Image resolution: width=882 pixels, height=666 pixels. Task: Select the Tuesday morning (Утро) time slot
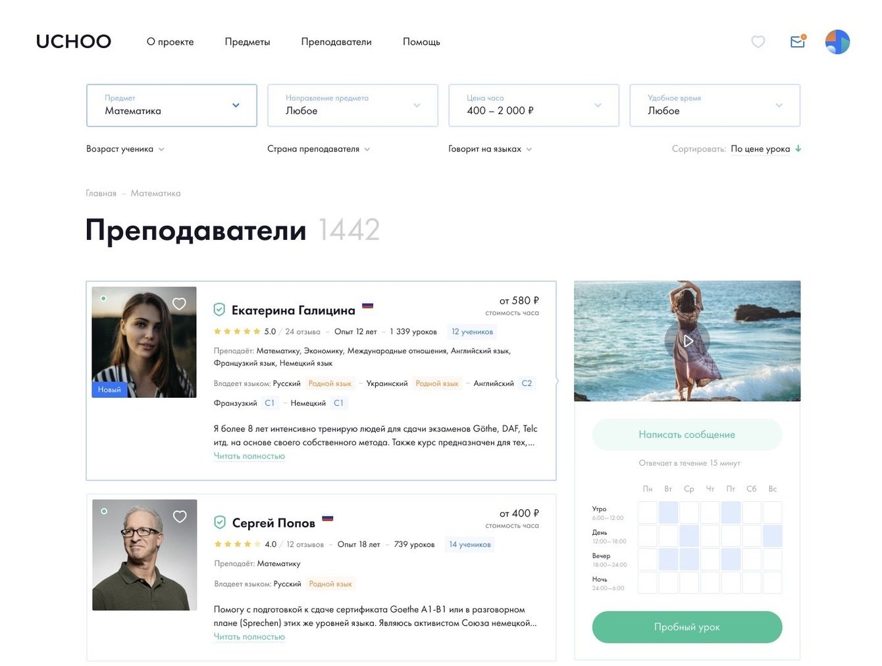(x=668, y=512)
